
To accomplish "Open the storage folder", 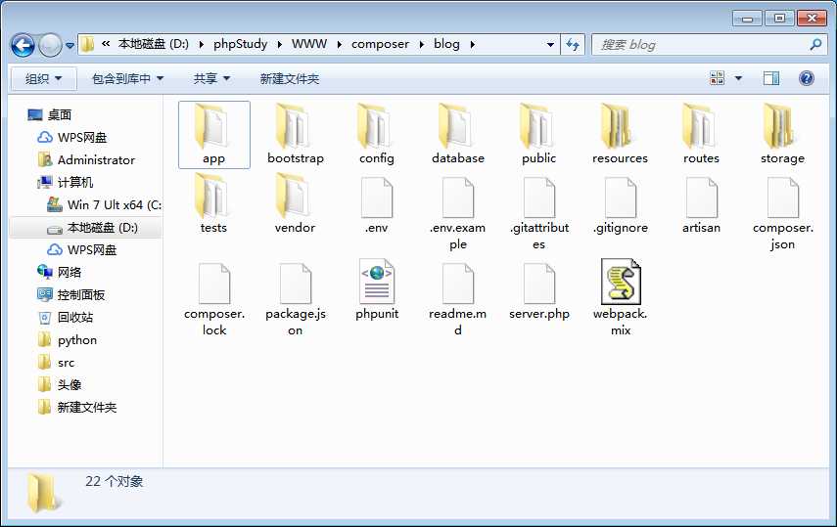I will pos(782,134).
